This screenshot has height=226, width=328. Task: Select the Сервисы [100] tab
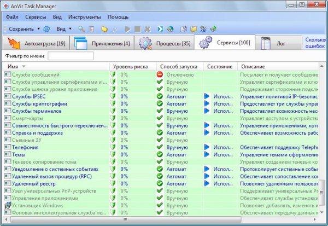tap(225, 43)
